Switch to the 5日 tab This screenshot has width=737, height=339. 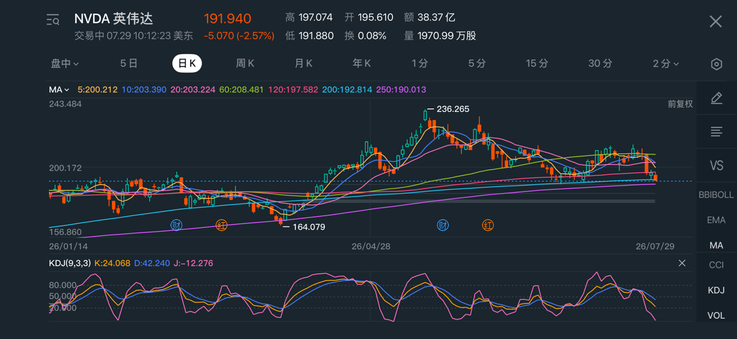(129, 63)
